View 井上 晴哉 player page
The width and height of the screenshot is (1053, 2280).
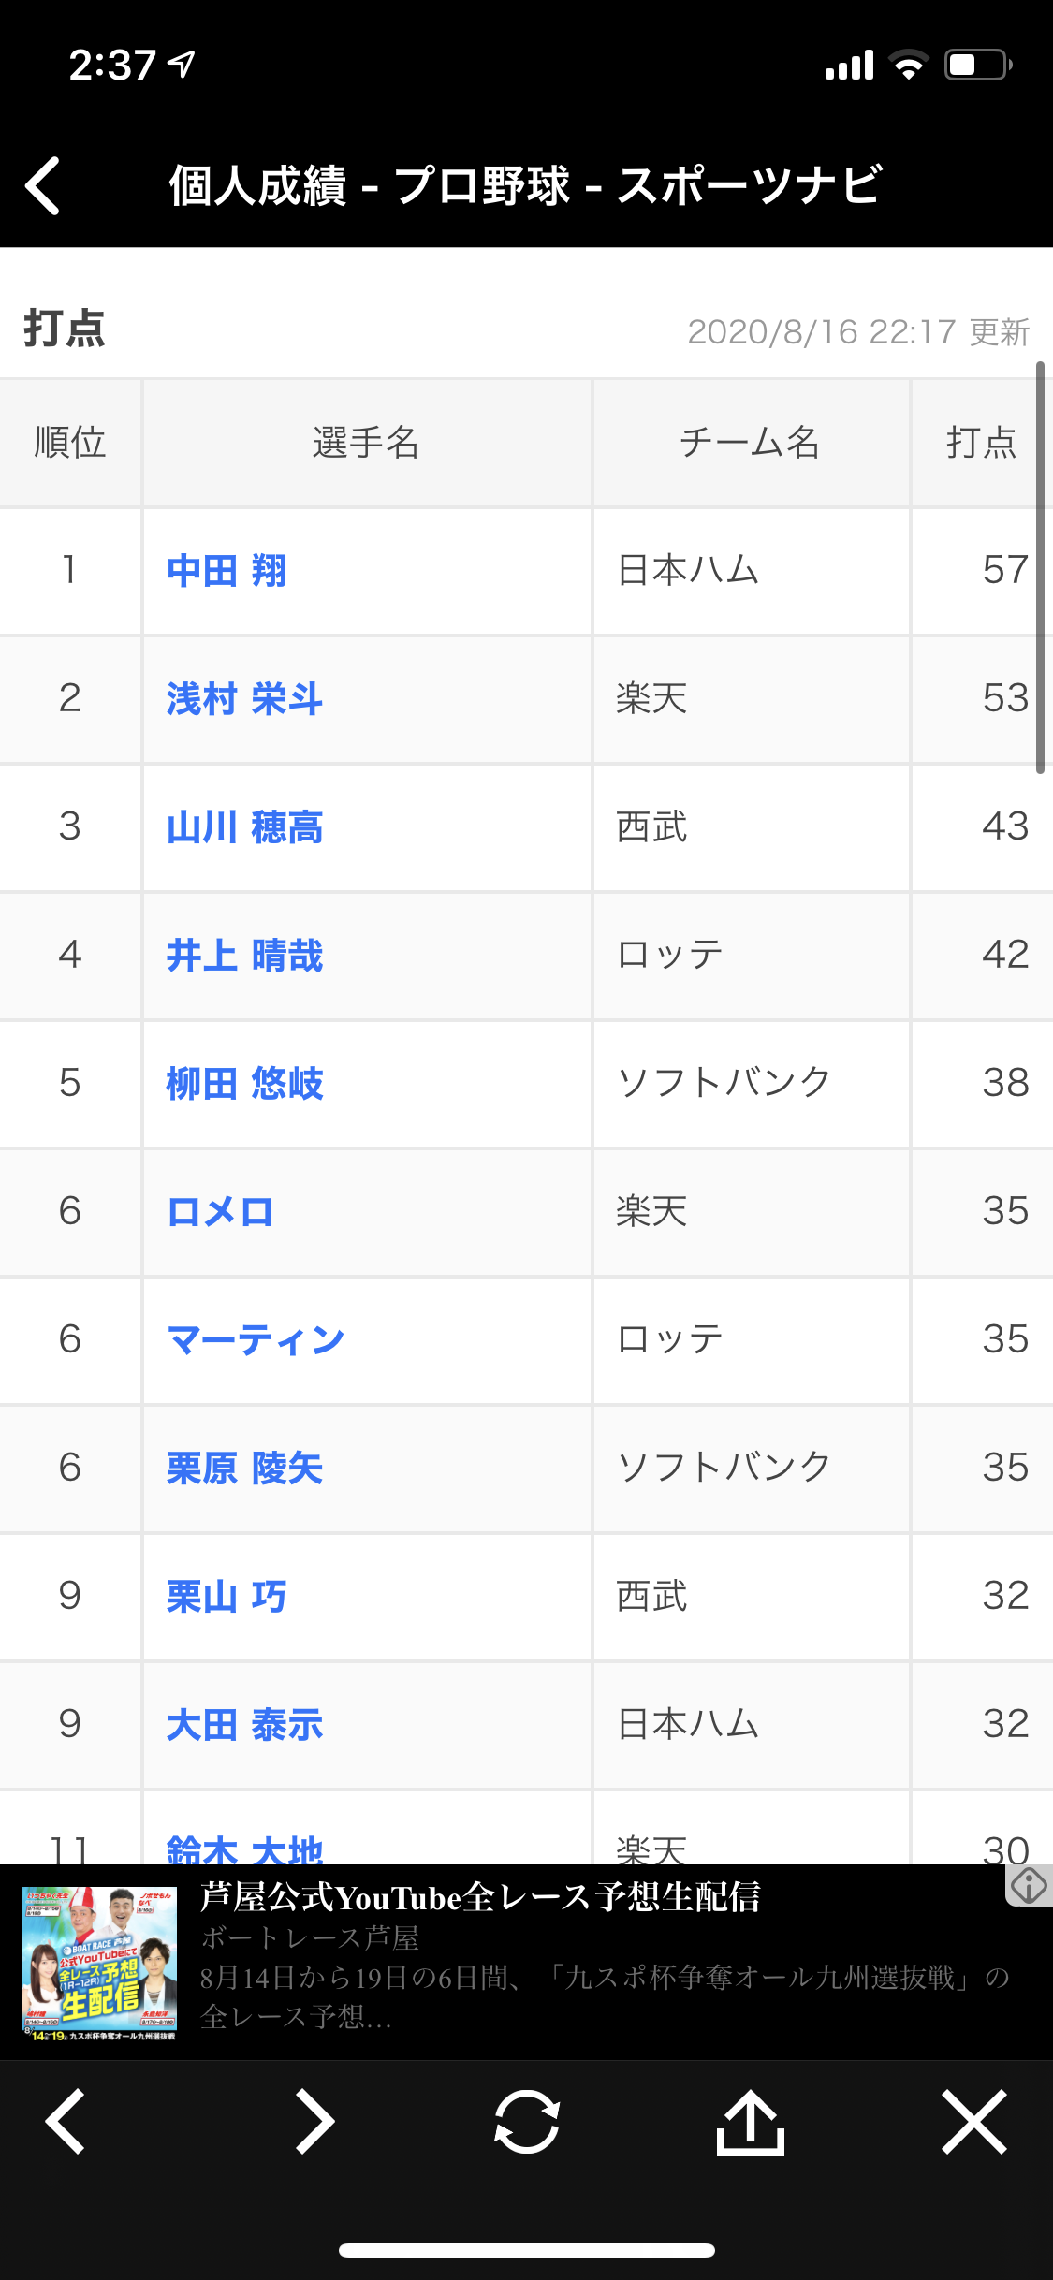coord(244,956)
